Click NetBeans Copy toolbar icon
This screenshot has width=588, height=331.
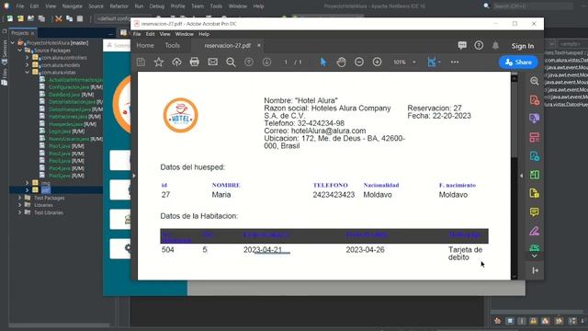point(70,18)
